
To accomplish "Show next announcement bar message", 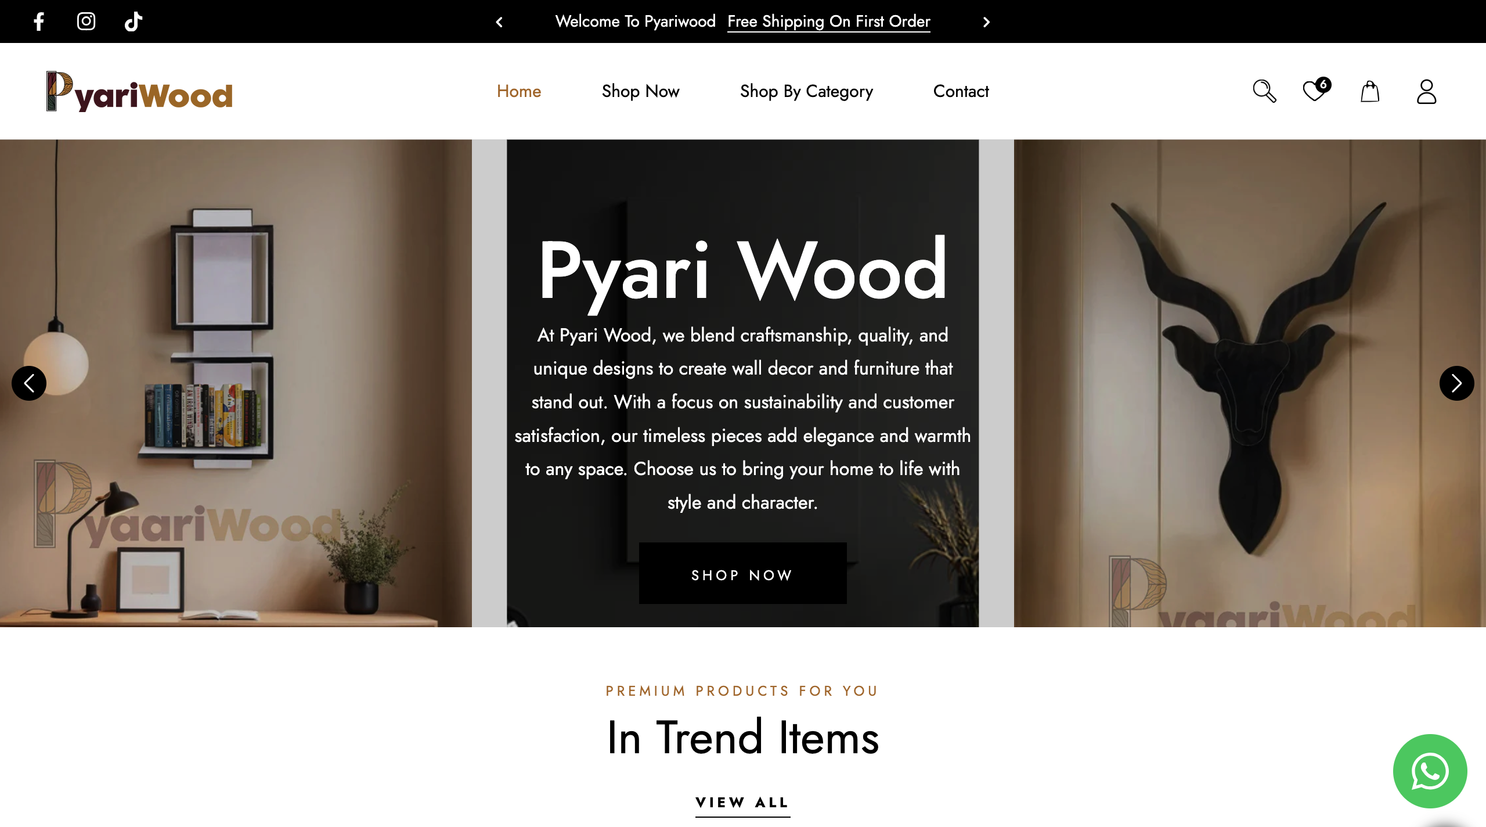I will [986, 22].
